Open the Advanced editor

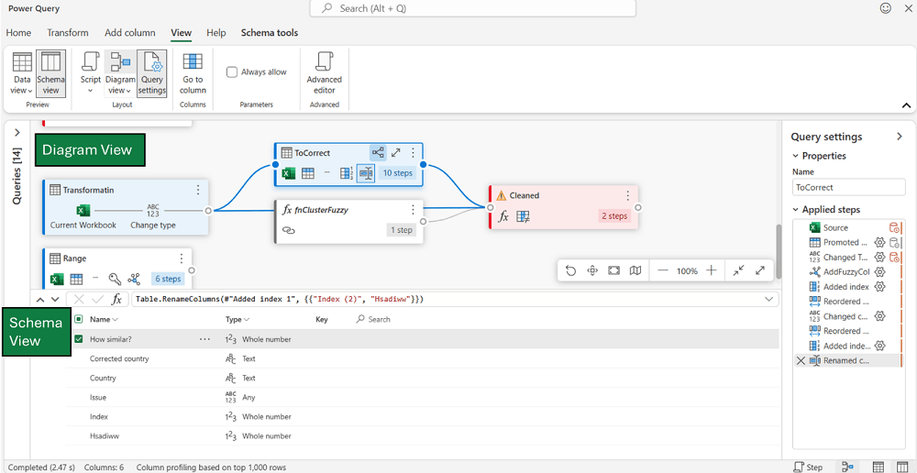[x=324, y=73]
